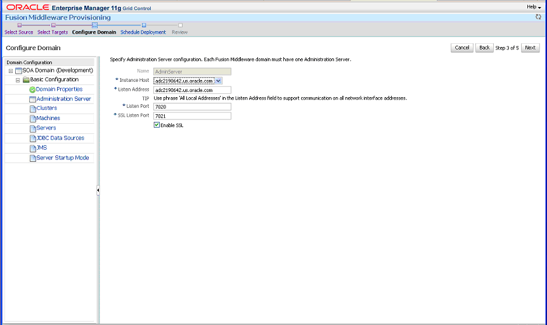
Task: Open the Machines link
Action: [48, 119]
